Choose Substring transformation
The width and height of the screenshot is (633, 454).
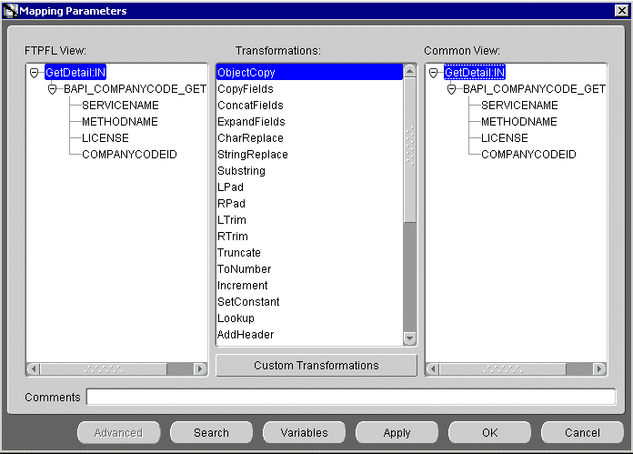309,171
